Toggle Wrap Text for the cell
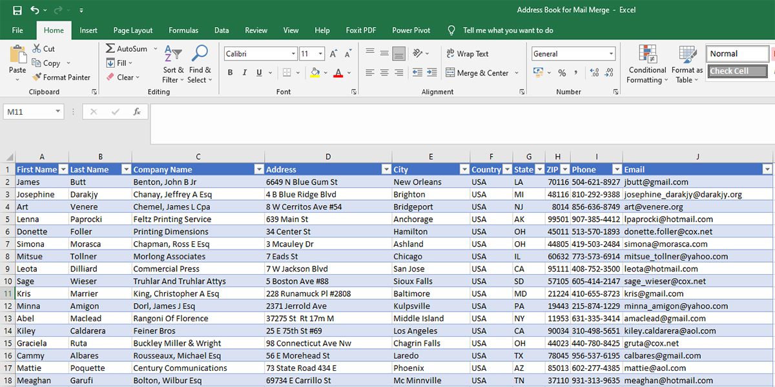This screenshot has width=775, height=387. click(x=467, y=54)
